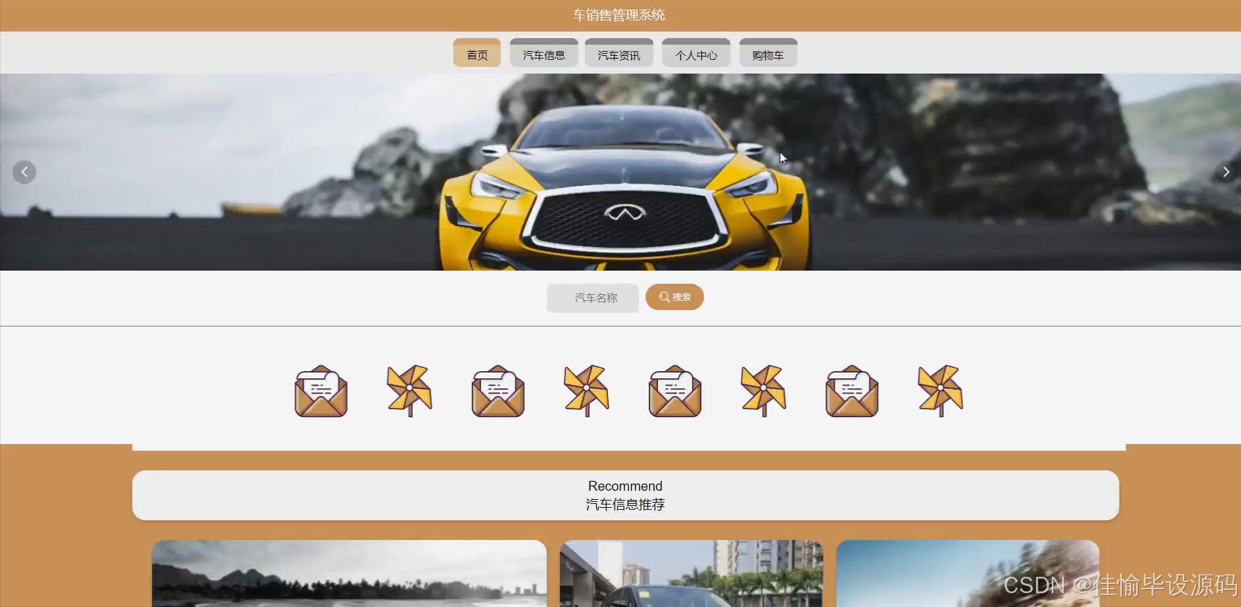Click the first envelope icon

(321, 391)
